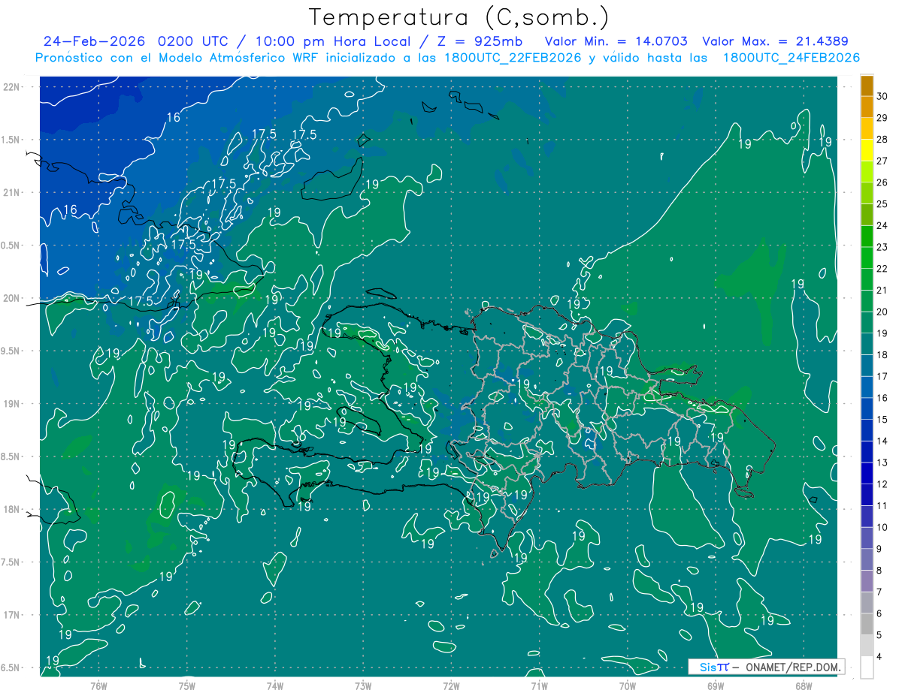Click the "8.5N" latitude label
Screen dimensions: 902x696
[x=11, y=456]
